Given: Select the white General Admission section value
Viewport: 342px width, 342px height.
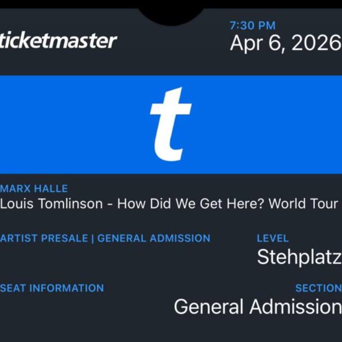Looking at the screenshot, I should pos(258,307).
